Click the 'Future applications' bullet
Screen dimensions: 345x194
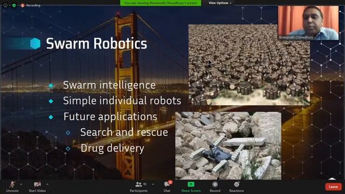pos(110,116)
